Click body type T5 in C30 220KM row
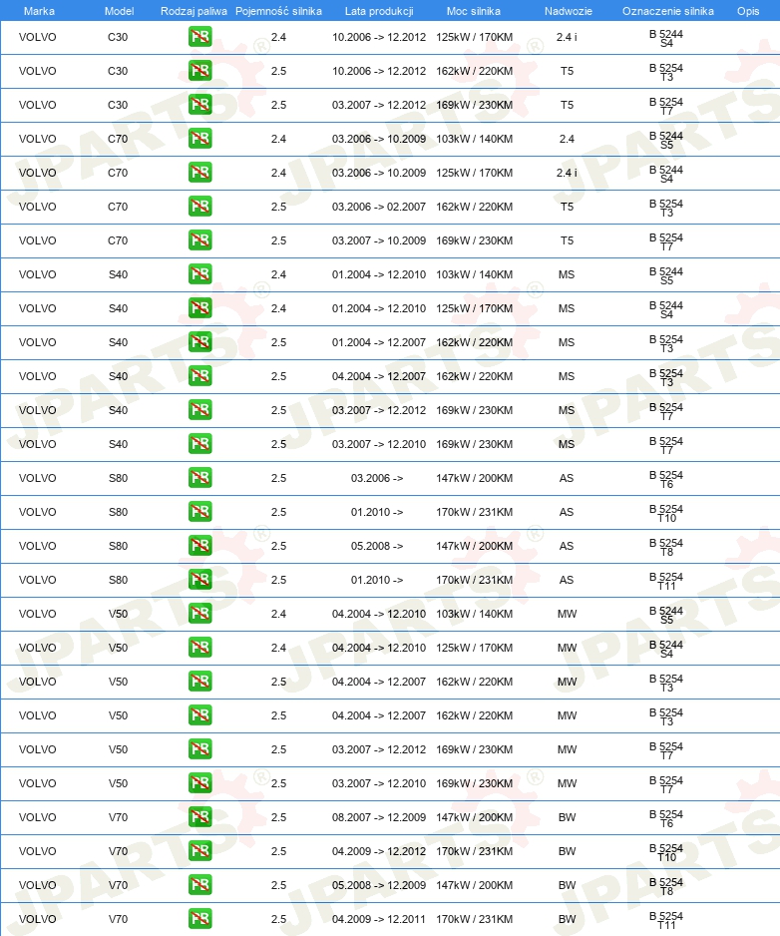The width and height of the screenshot is (780, 936). 567,71
